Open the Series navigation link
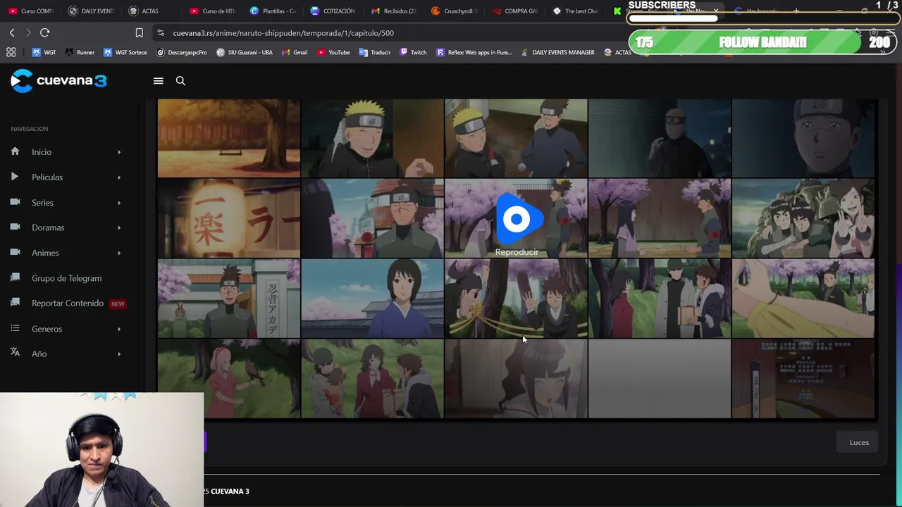The image size is (902, 507). click(x=42, y=203)
